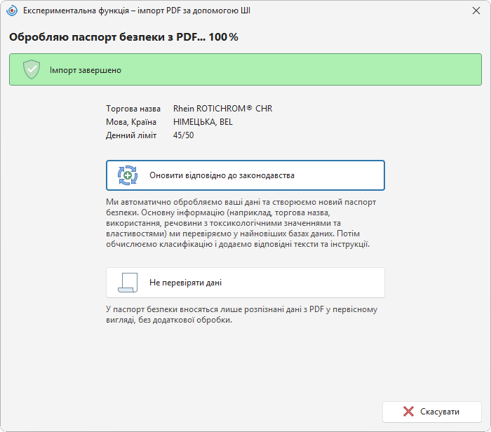Click the 'Мова, Країна' label
This screenshot has height=432, width=491.
pyautogui.click(x=131, y=122)
